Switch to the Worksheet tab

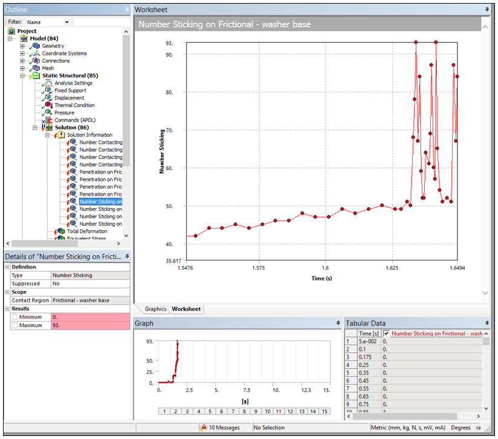(186, 309)
